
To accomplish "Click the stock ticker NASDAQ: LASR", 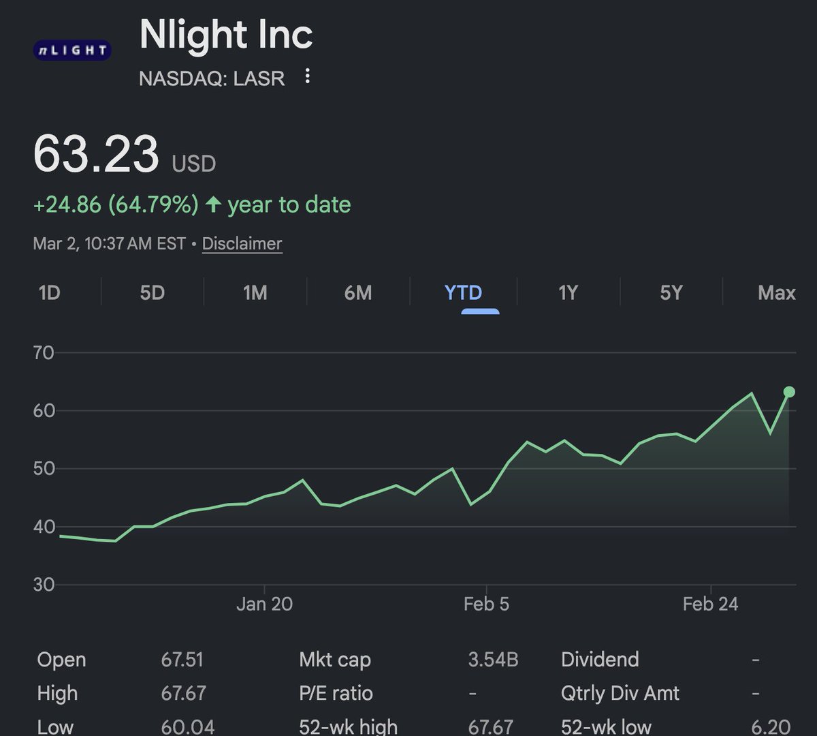I will [212, 78].
